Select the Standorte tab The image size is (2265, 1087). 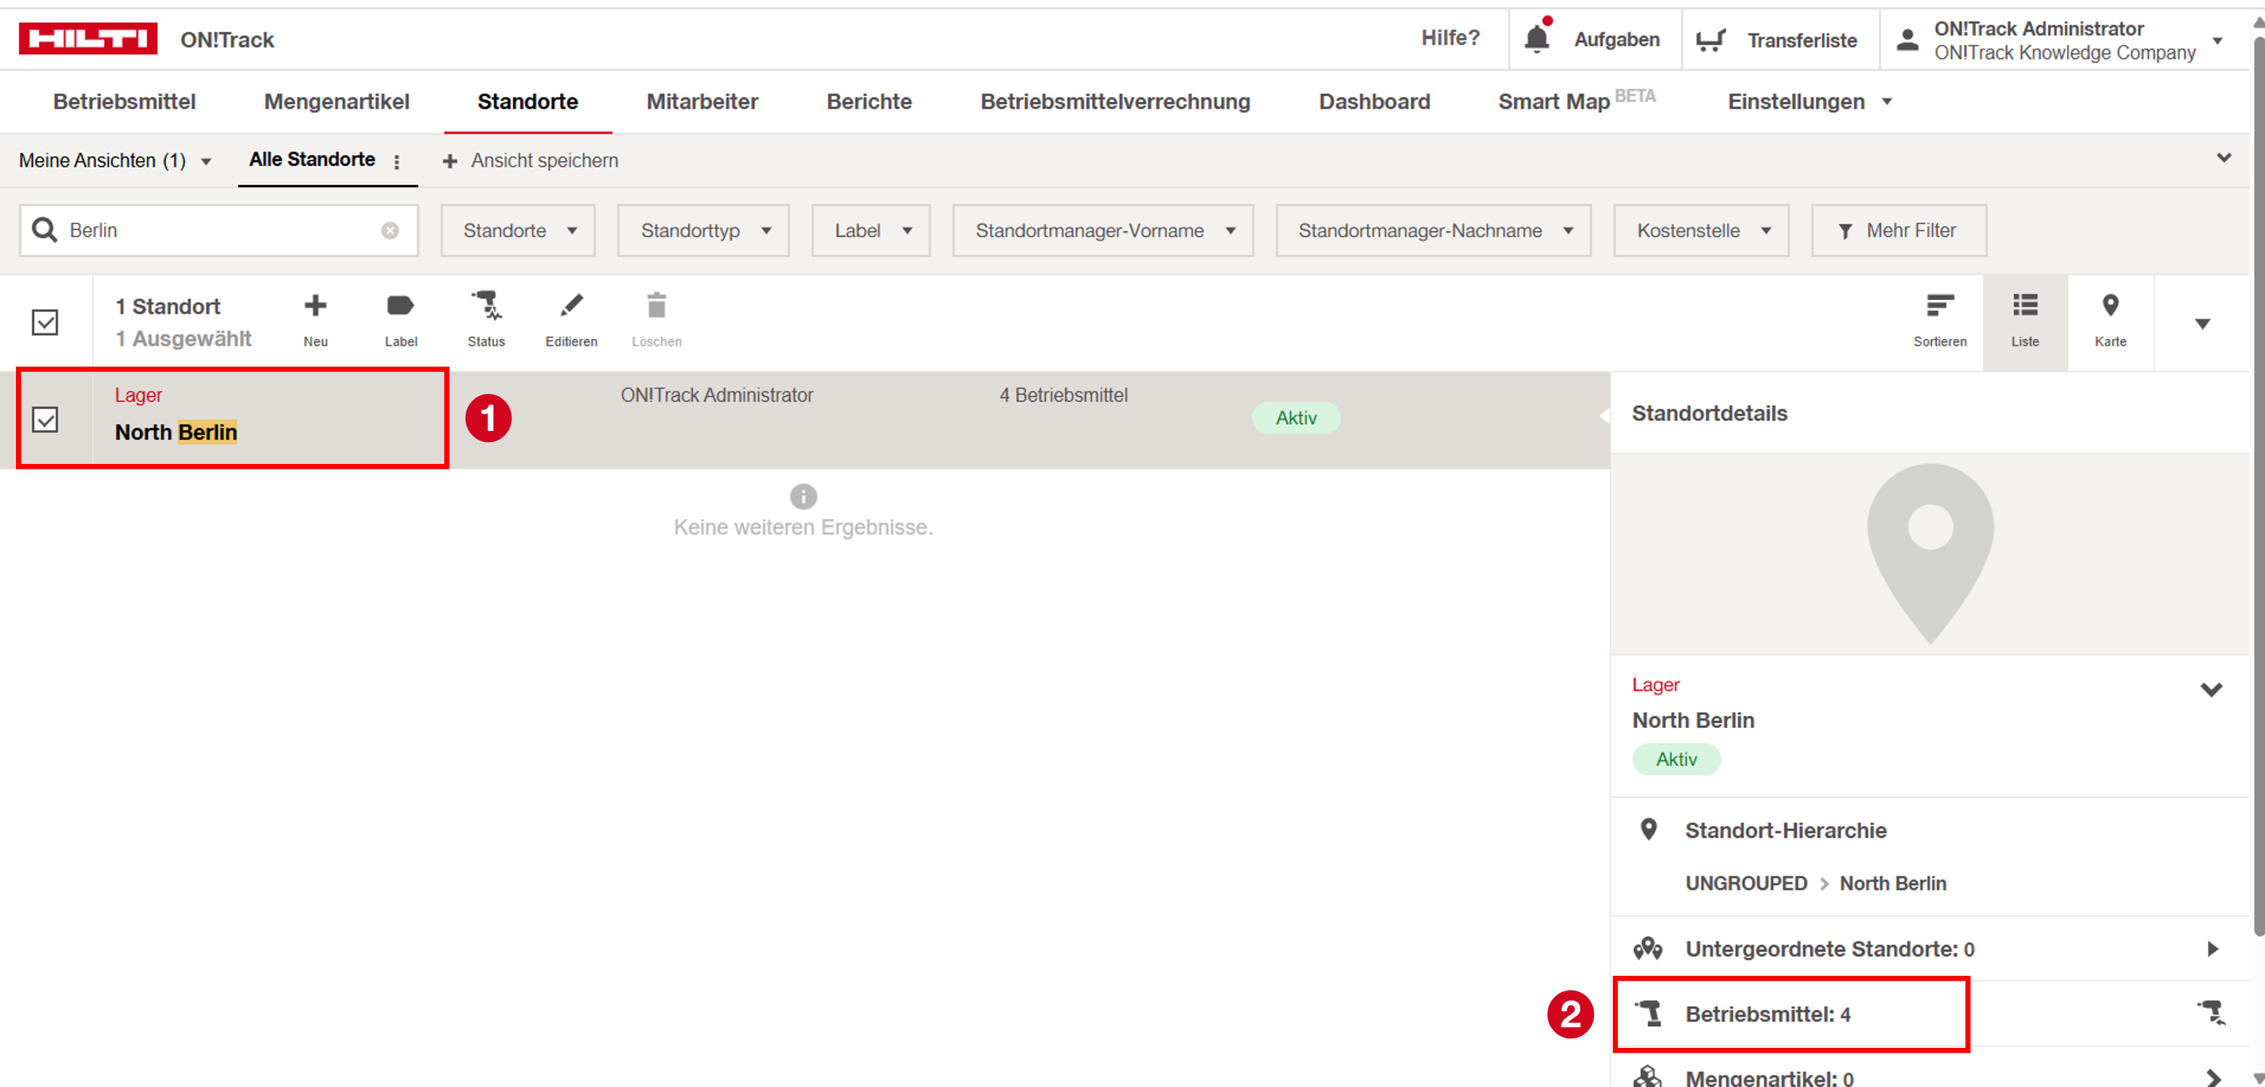528,101
